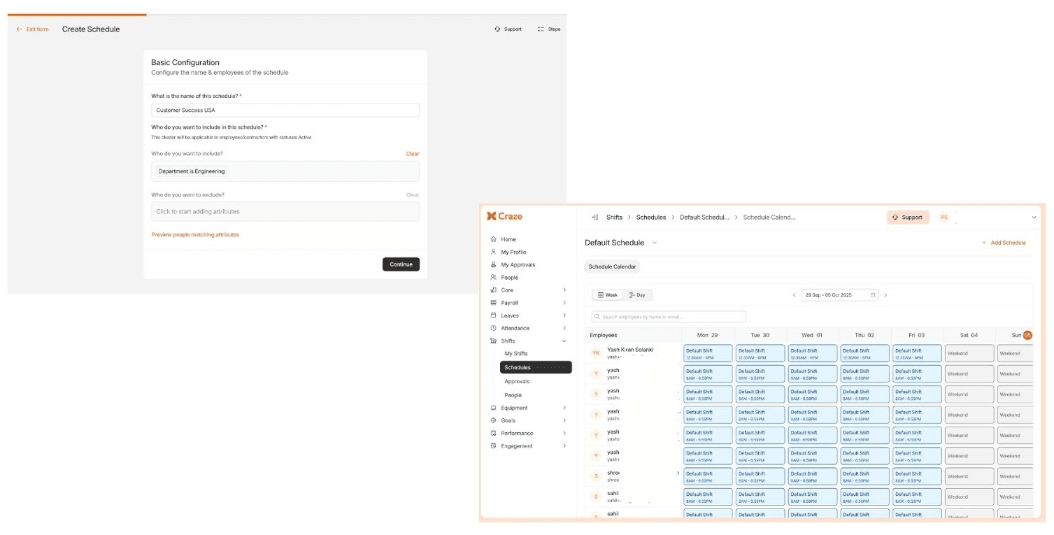The image size is (1054, 535).
Task: Go to previous week arrow
Action: click(x=795, y=295)
